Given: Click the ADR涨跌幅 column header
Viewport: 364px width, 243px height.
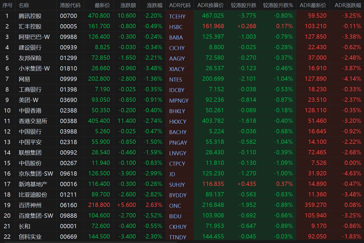Looking at the screenshot, I should [x=348, y=5].
